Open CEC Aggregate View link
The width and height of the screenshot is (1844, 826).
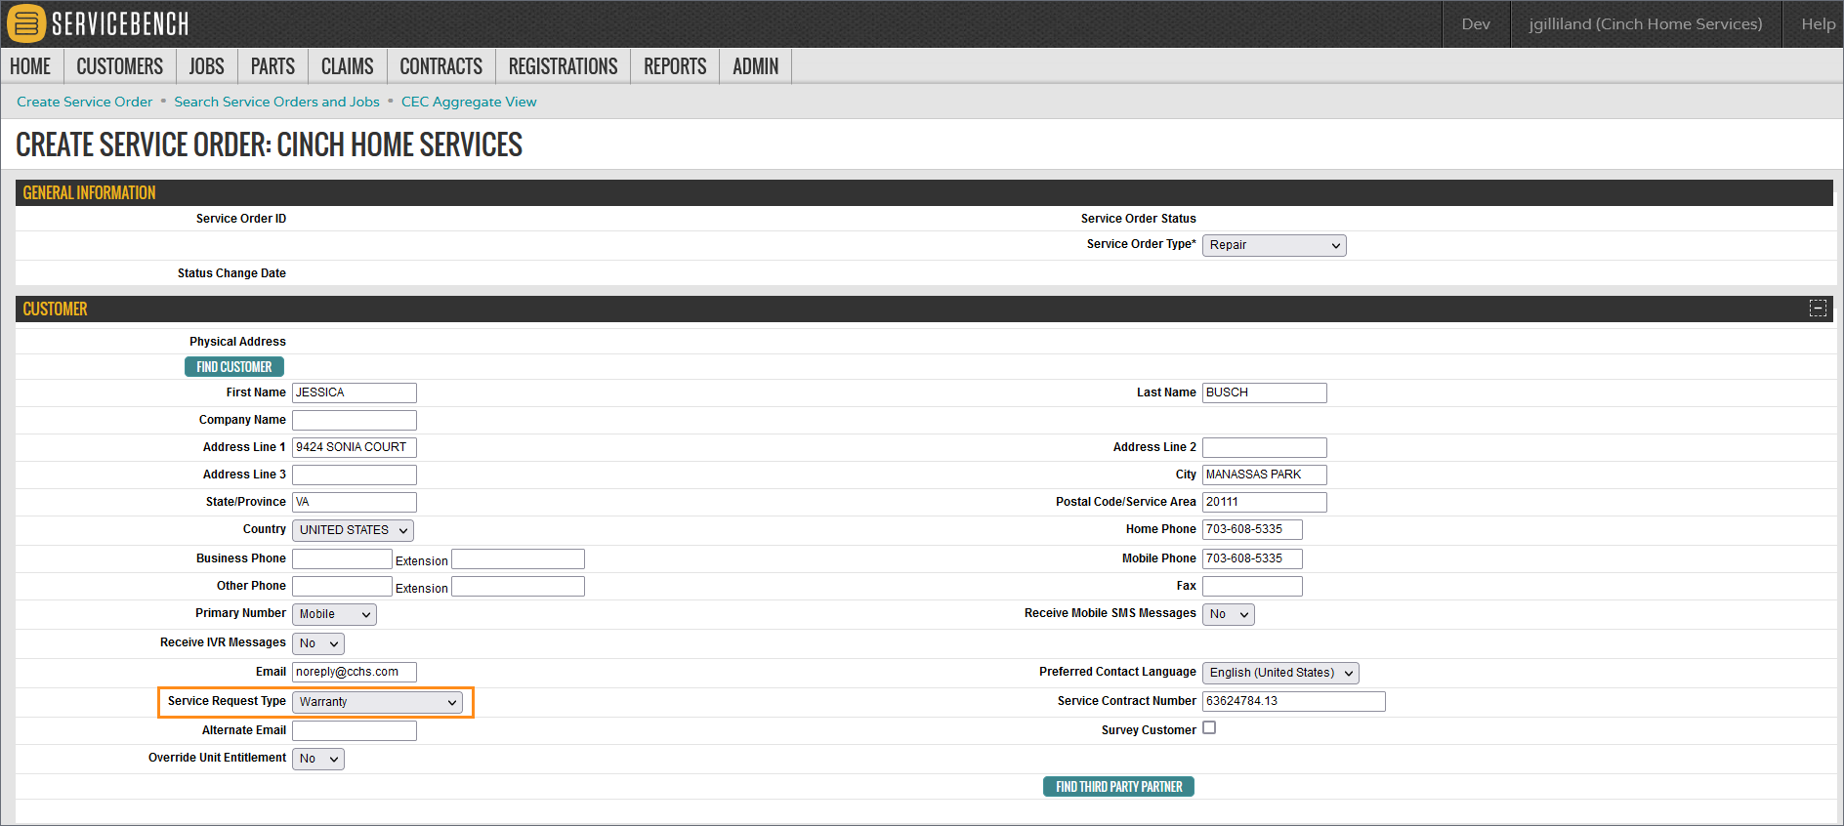tap(469, 102)
